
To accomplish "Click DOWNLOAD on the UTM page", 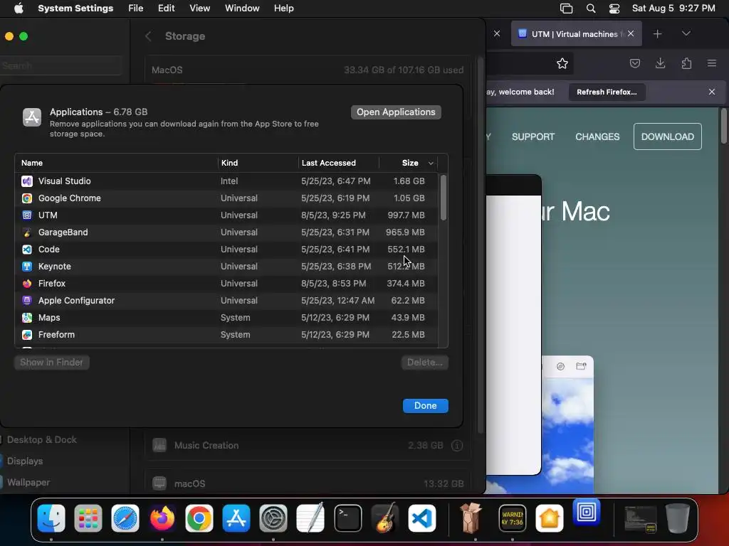I will click(667, 136).
